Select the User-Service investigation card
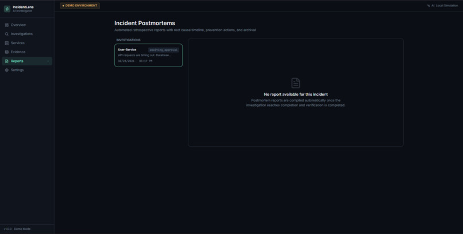The height and width of the screenshot is (234, 463). pos(149,56)
